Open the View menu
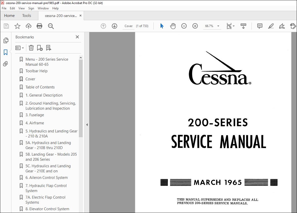This screenshot has height=213, width=297. 21,8
